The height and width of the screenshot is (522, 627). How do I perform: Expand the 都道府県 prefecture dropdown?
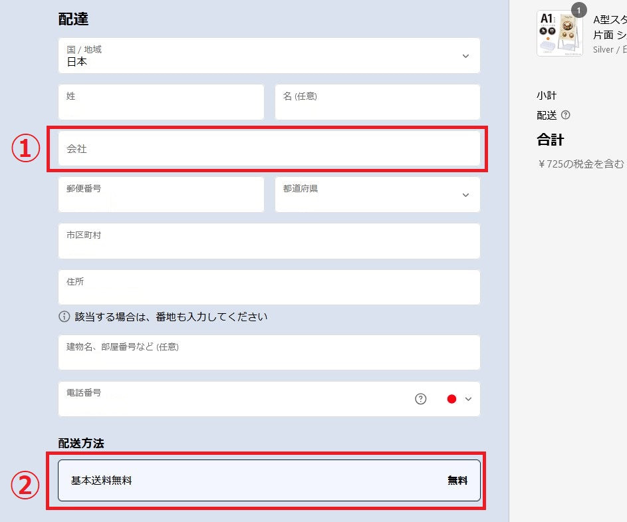click(x=377, y=195)
